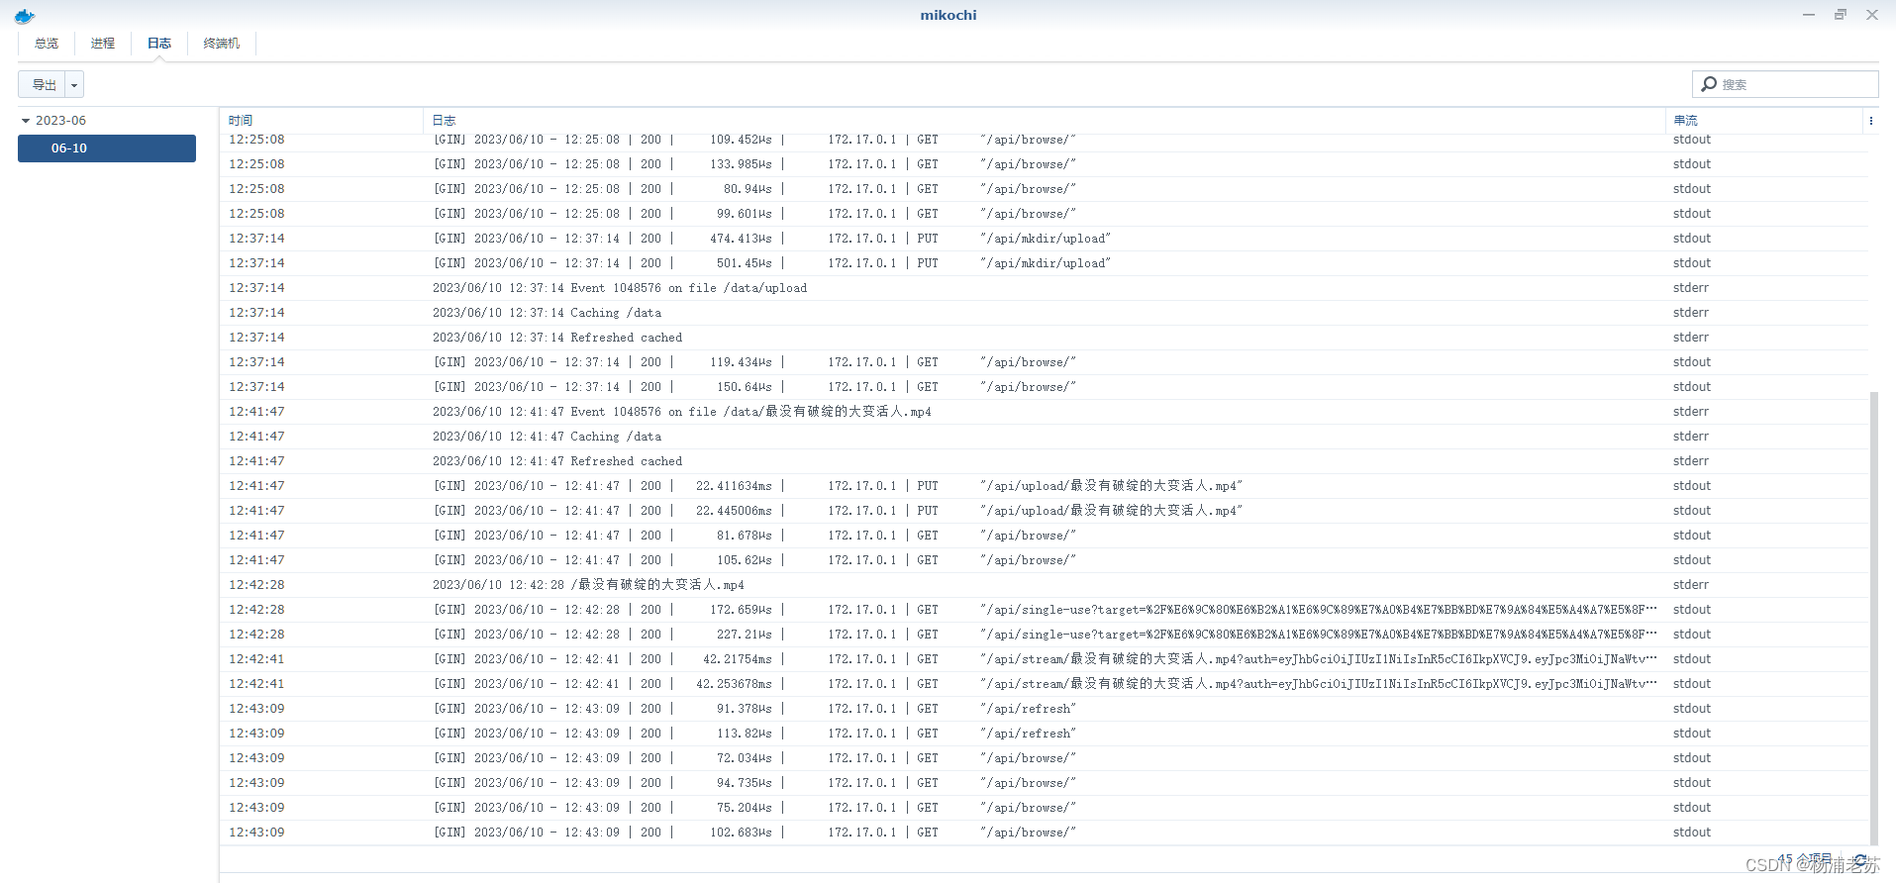1896x883 pixels.
Task: Maximize the mikochi window
Action: (1841, 15)
